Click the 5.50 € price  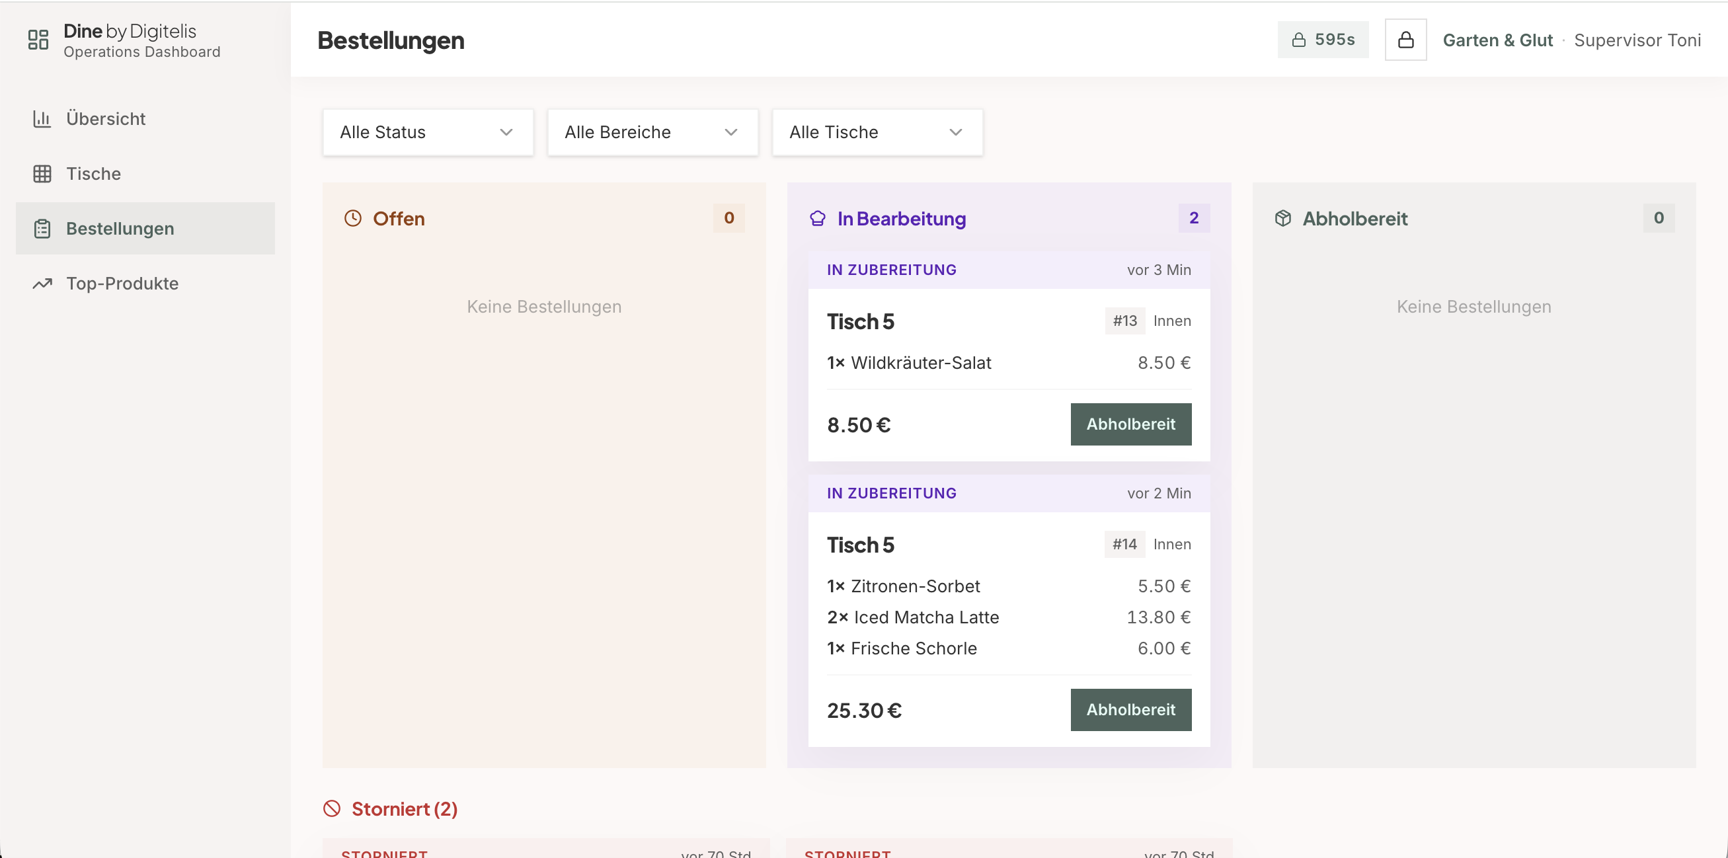tap(1164, 586)
